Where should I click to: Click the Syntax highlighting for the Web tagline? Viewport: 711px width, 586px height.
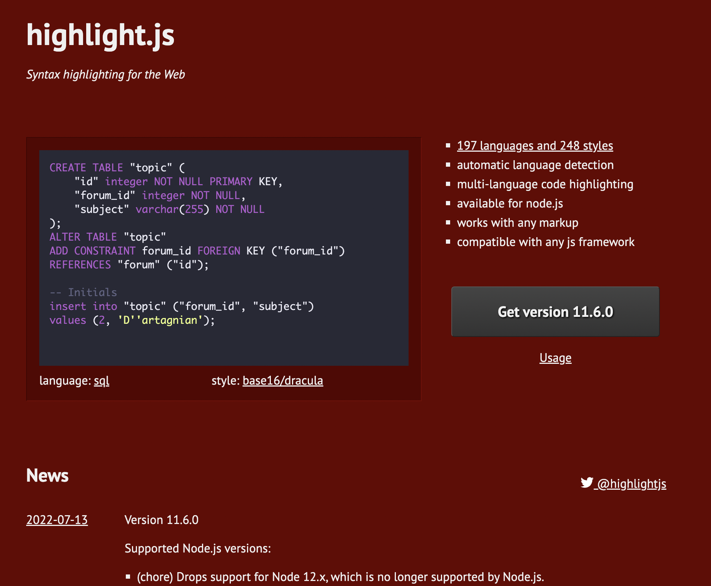pos(105,74)
